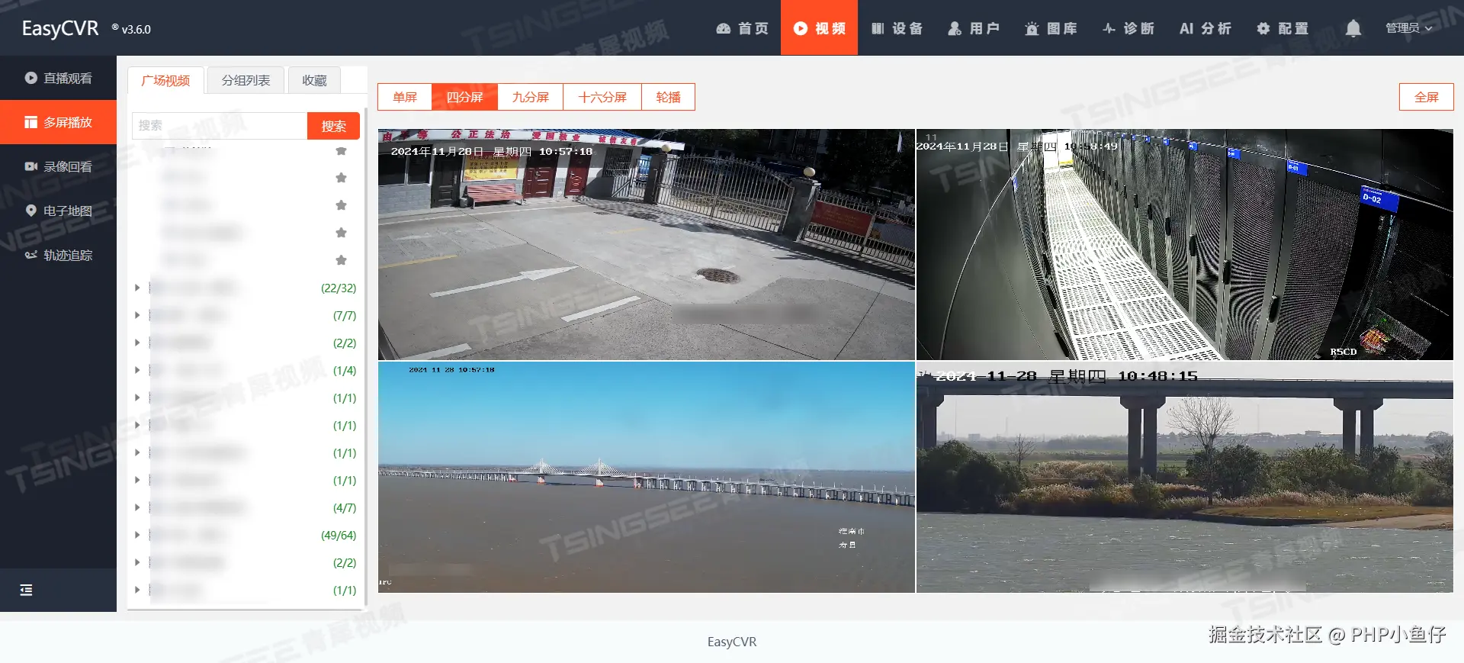The image size is (1464, 663).
Task: Select the 九分屏 nine-screen layout
Action: pyautogui.click(x=530, y=97)
